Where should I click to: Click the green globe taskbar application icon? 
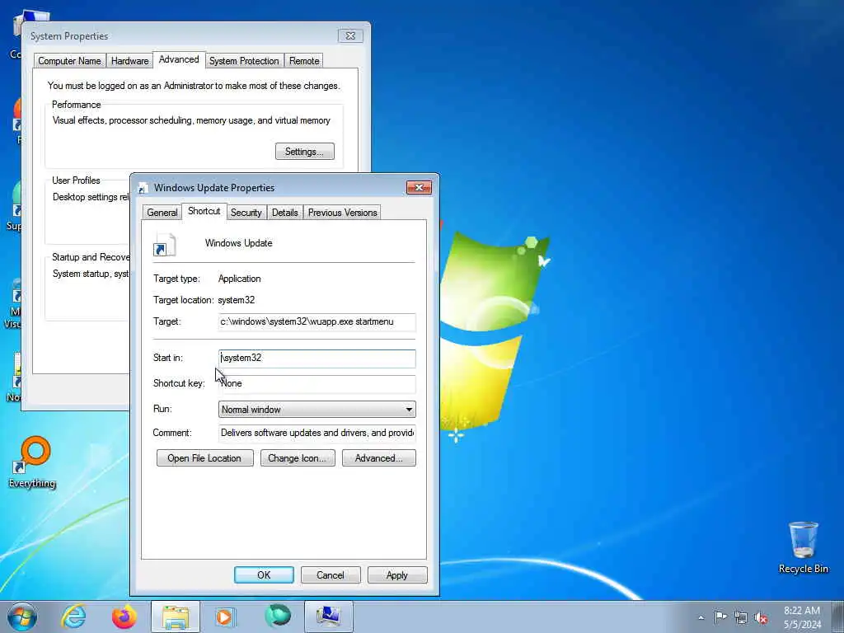277,617
